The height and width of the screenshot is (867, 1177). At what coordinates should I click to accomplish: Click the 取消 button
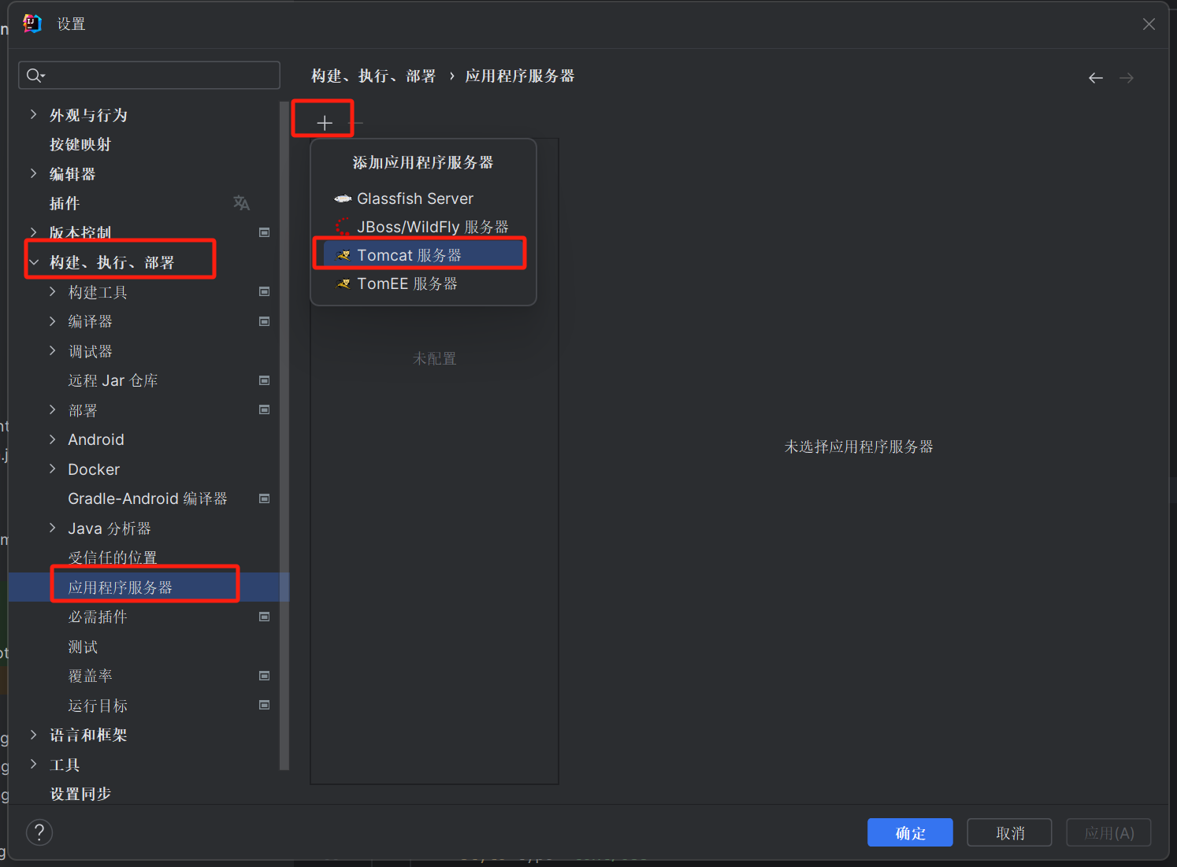tap(1009, 832)
